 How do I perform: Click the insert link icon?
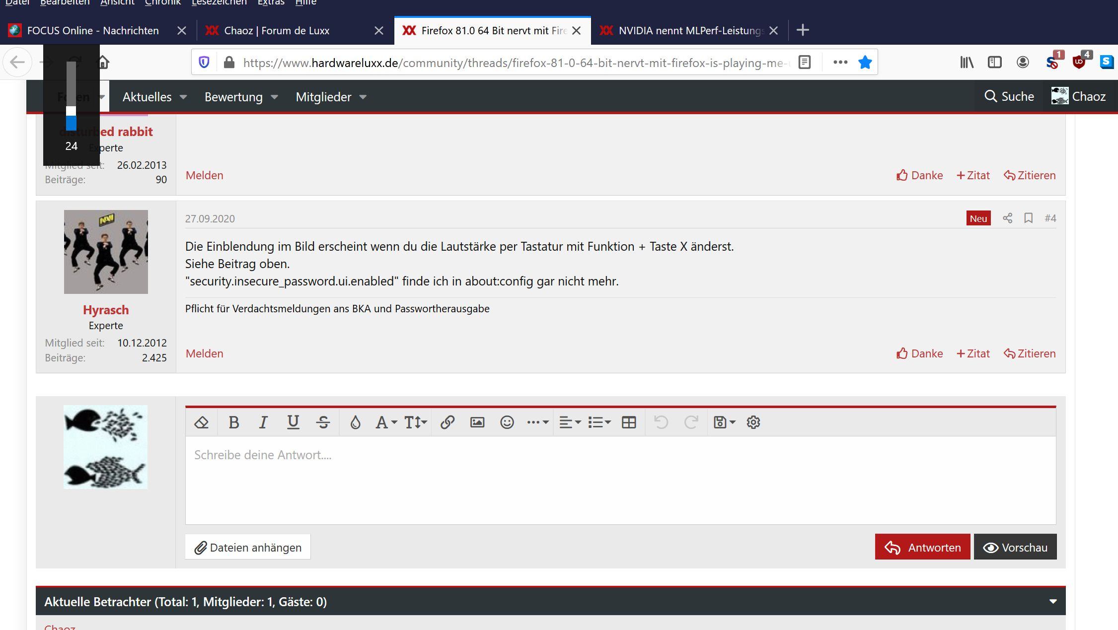pyautogui.click(x=447, y=422)
